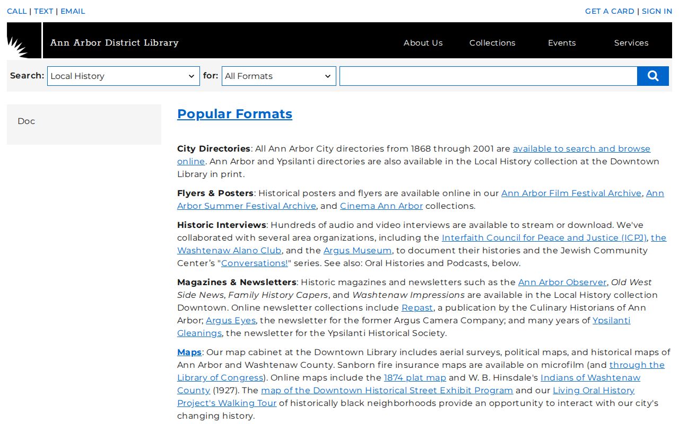Open the Cinema Ann Arbor link
679x424 pixels.
[x=381, y=206]
